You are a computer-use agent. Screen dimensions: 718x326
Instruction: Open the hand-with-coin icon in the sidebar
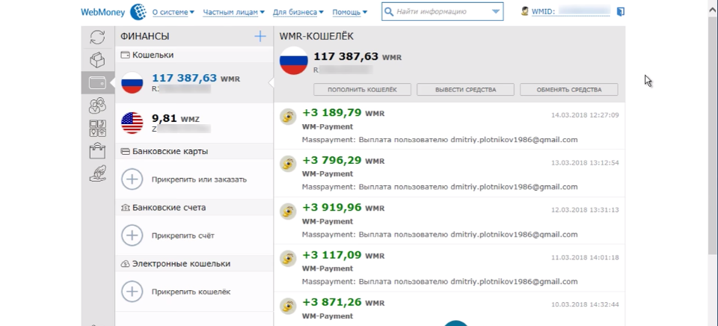[x=97, y=174]
